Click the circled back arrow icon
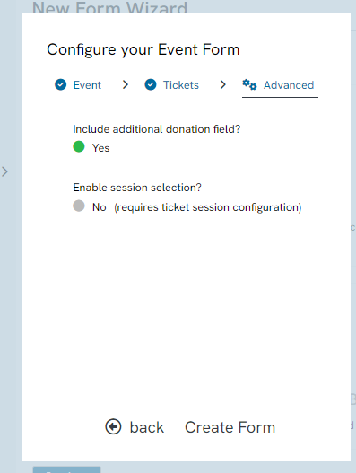Screen dimensions: 356x473 (x=113, y=427)
